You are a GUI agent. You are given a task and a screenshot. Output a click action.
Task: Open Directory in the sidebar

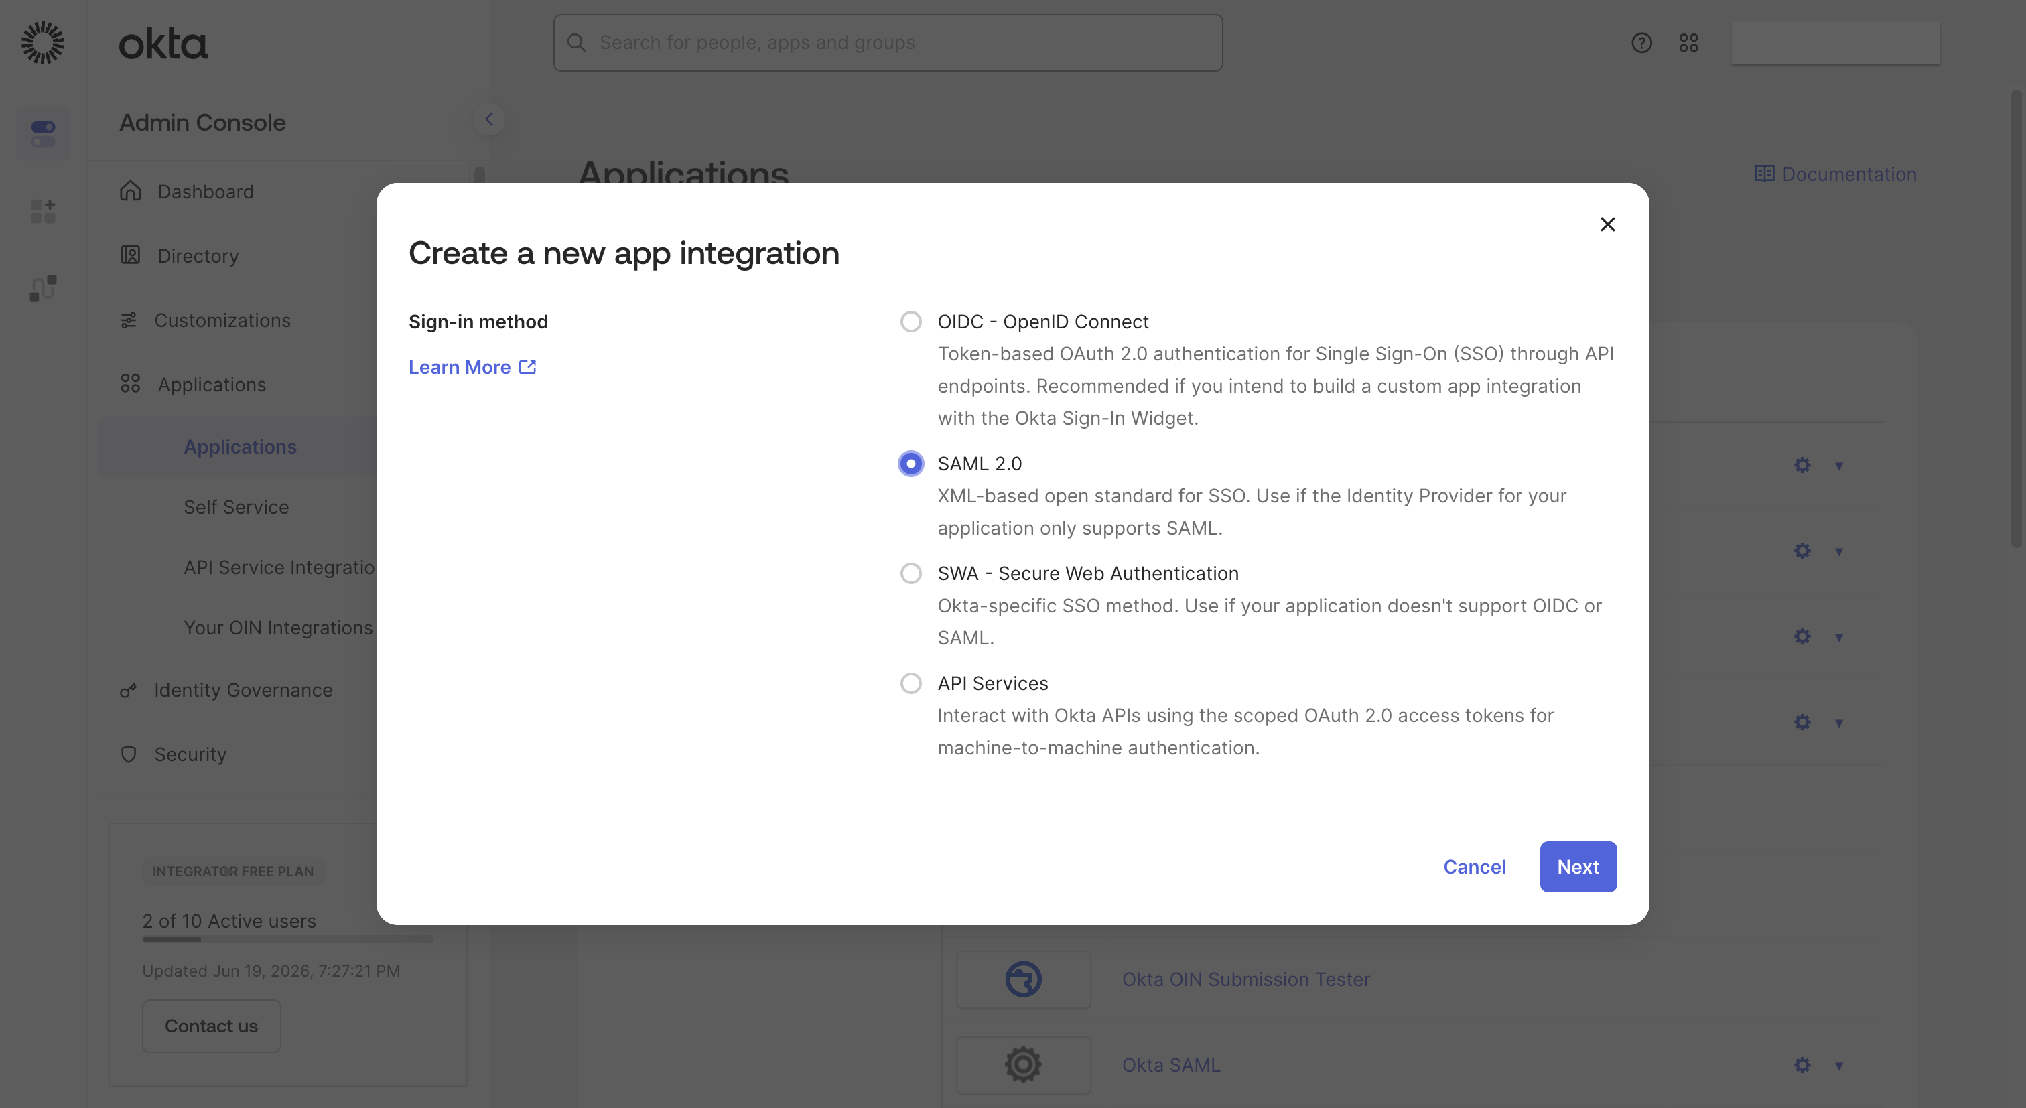point(198,256)
